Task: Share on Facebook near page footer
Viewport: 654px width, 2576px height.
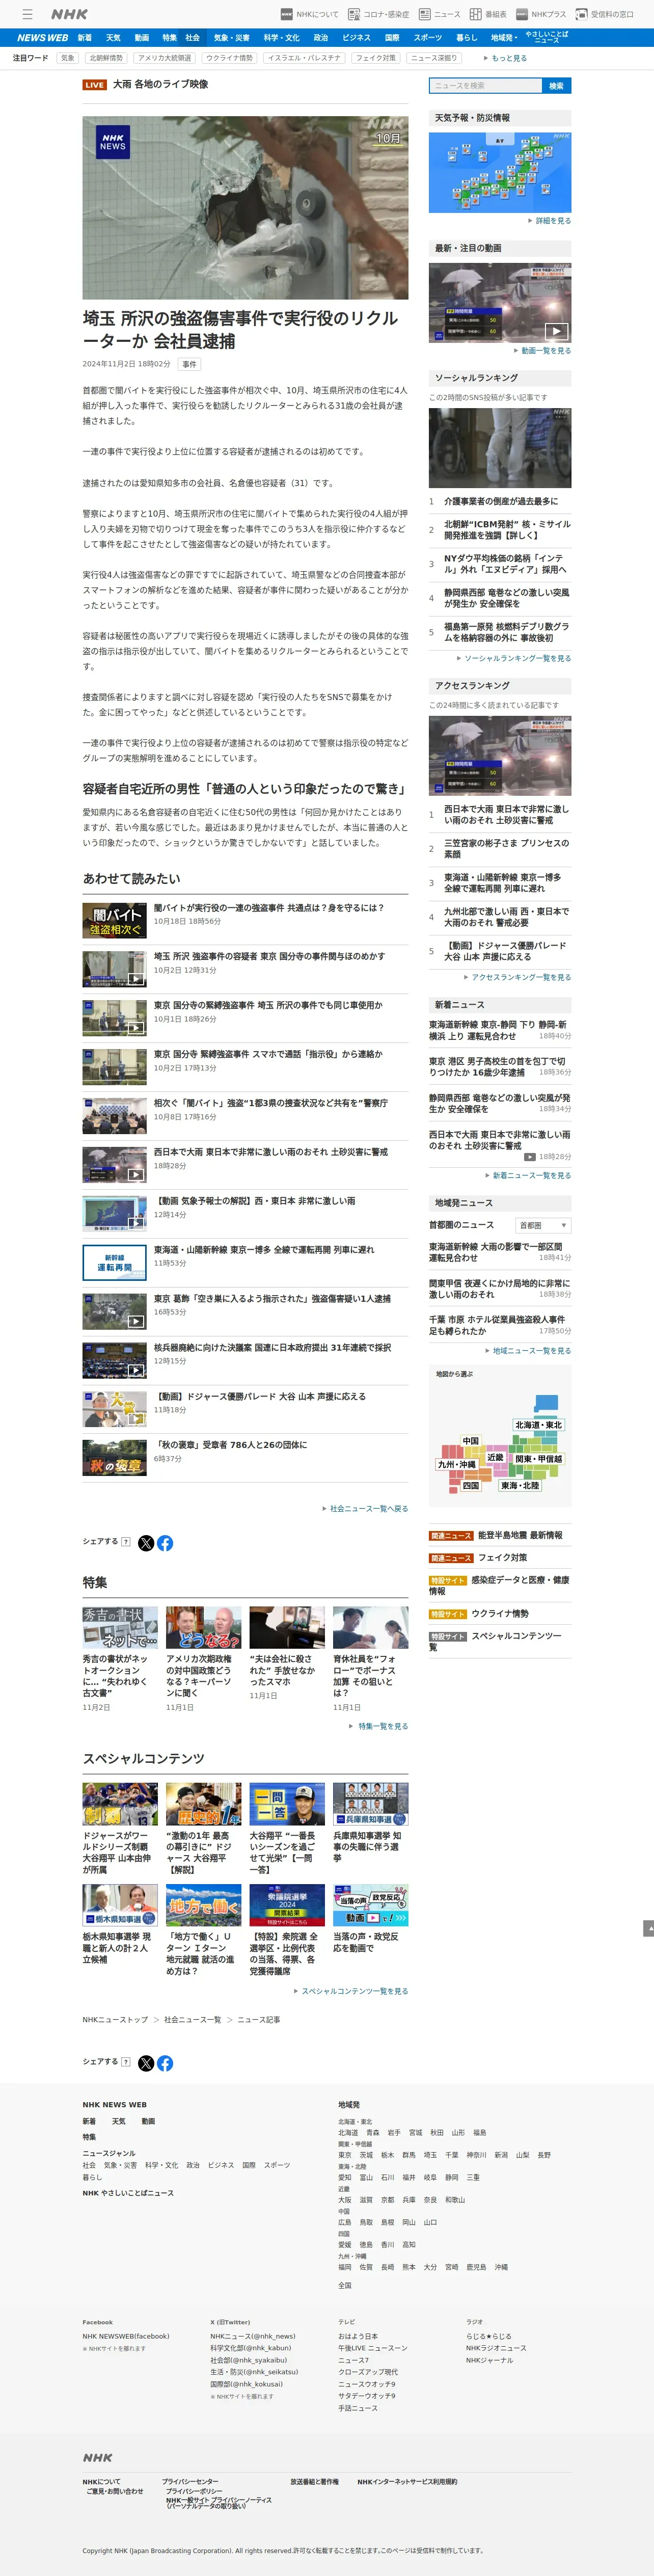Action: pyautogui.click(x=165, y=2062)
